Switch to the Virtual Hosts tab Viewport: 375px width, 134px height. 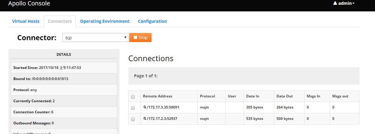pyautogui.click(x=26, y=21)
